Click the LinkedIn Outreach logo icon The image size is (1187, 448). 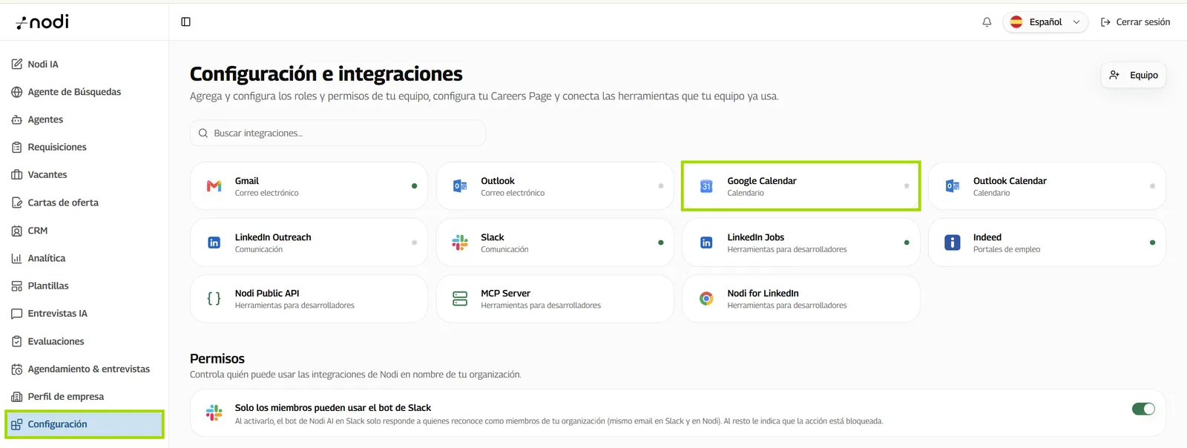point(214,243)
